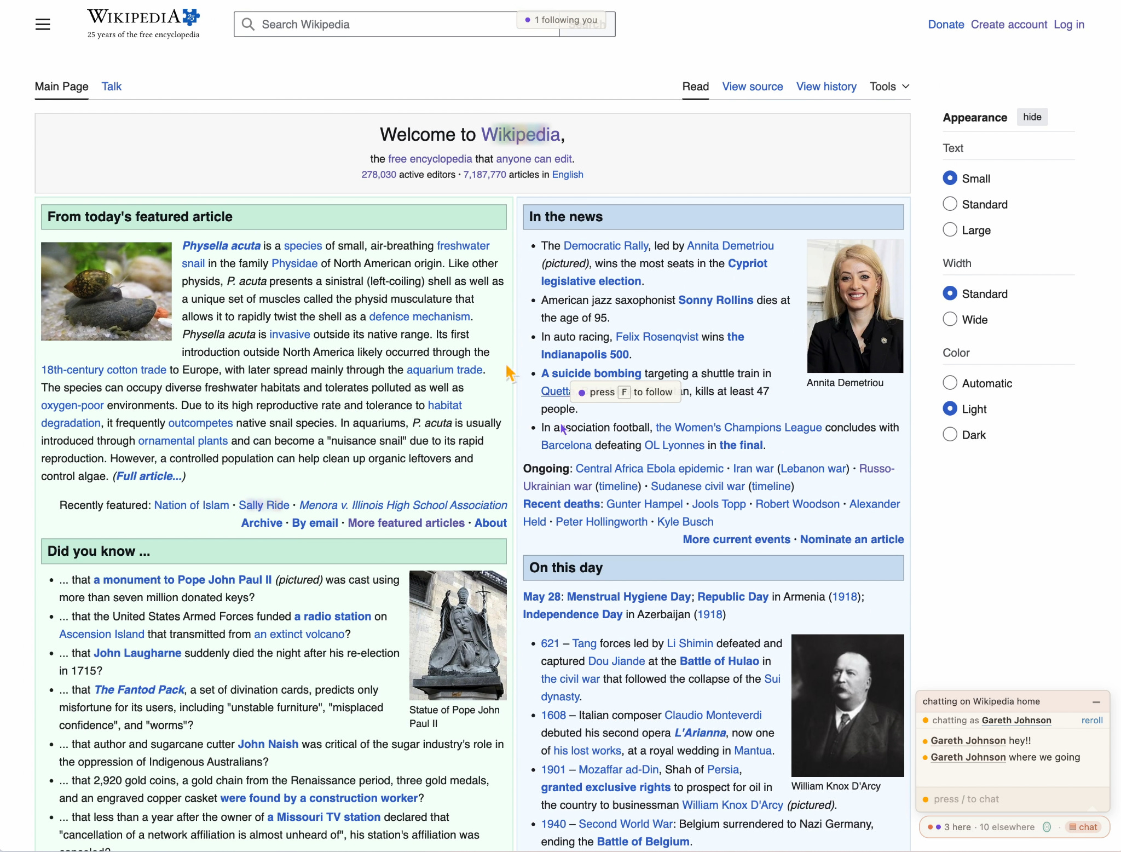Select Dark color mode
This screenshot has width=1121, height=852.
950,434
